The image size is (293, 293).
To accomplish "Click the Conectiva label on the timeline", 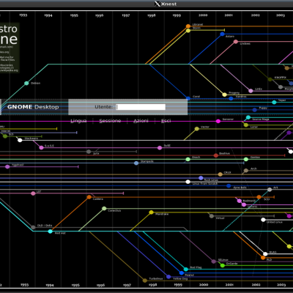I will tap(114, 211).
